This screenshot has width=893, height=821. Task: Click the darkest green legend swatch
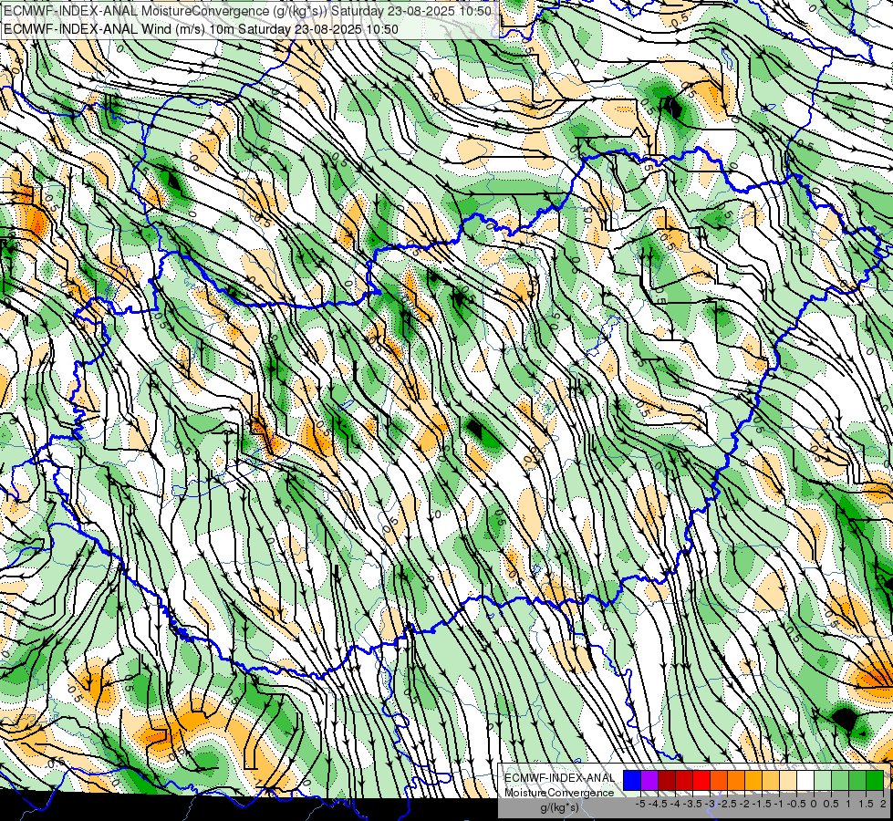875,781
